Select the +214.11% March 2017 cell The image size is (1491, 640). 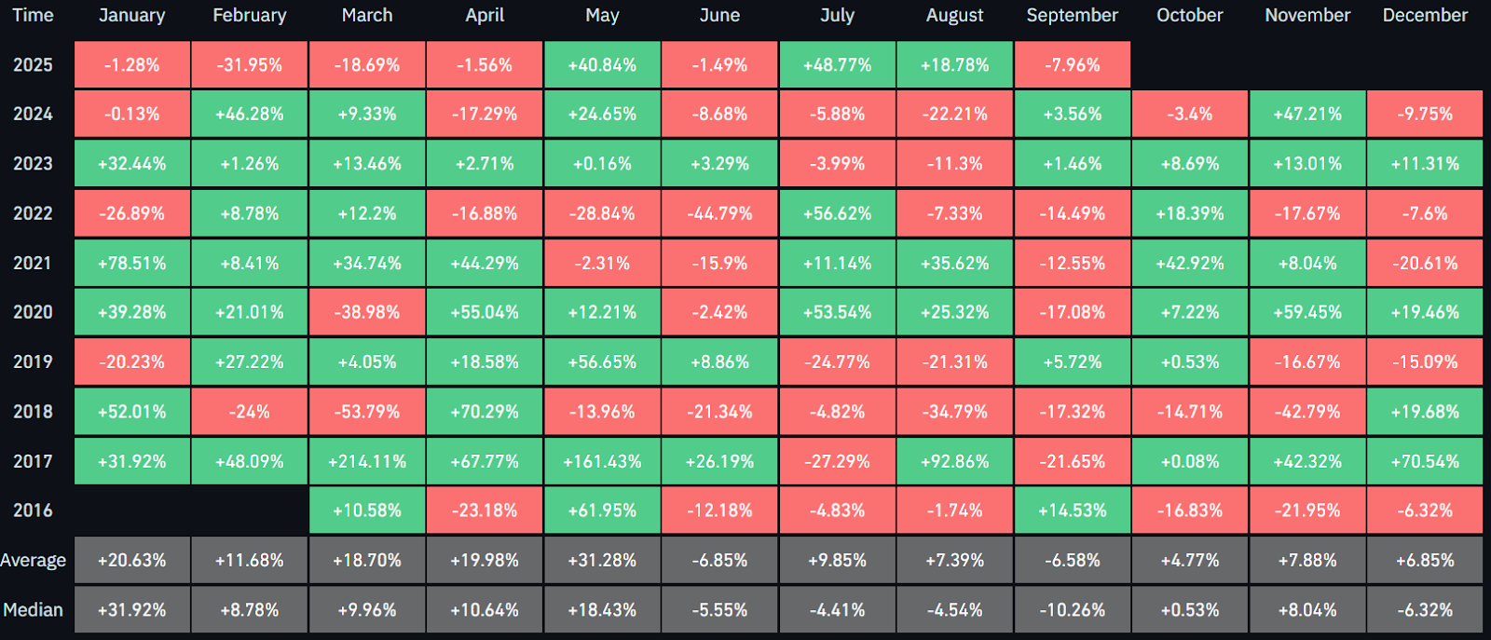pyautogui.click(x=367, y=461)
